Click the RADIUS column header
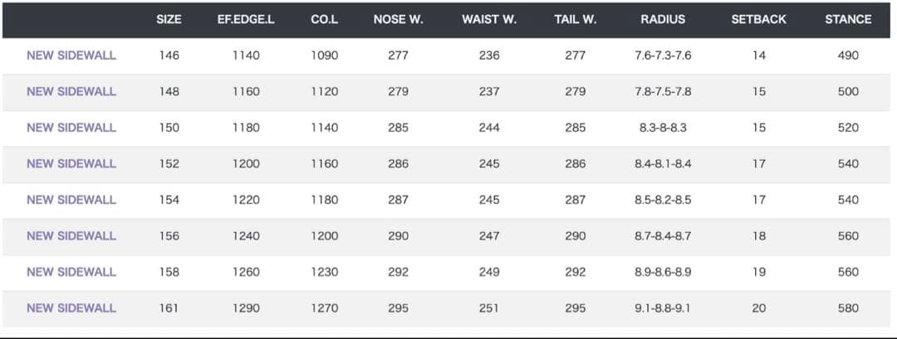The image size is (897, 339). pos(663,19)
